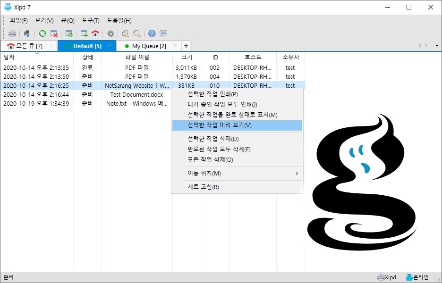The height and width of the screenshot is (283, 442).
Task: Click the 1,379KB size cell
Action: 187,76
